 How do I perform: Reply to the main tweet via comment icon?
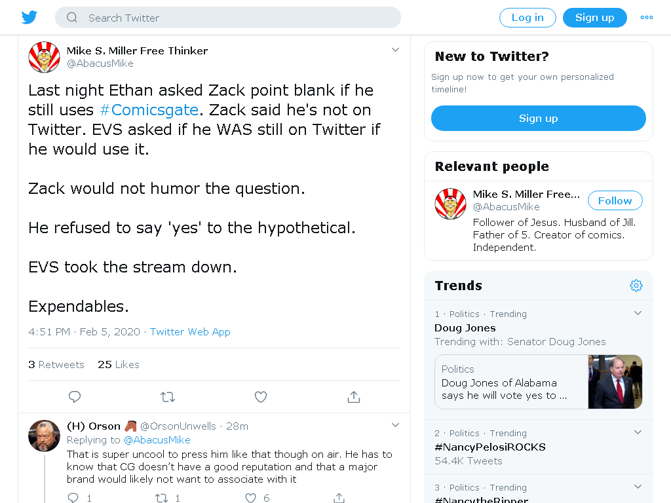[75, 397]
